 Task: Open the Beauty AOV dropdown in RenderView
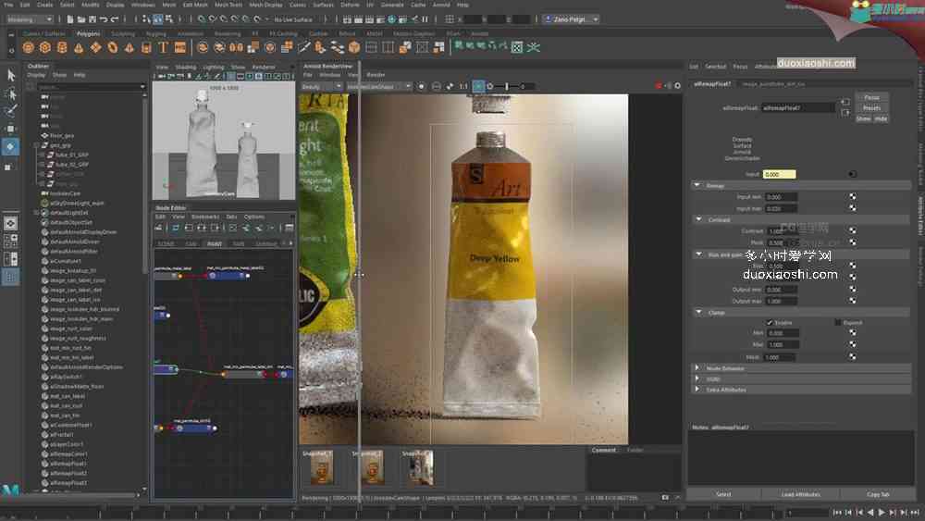[322, 87]
